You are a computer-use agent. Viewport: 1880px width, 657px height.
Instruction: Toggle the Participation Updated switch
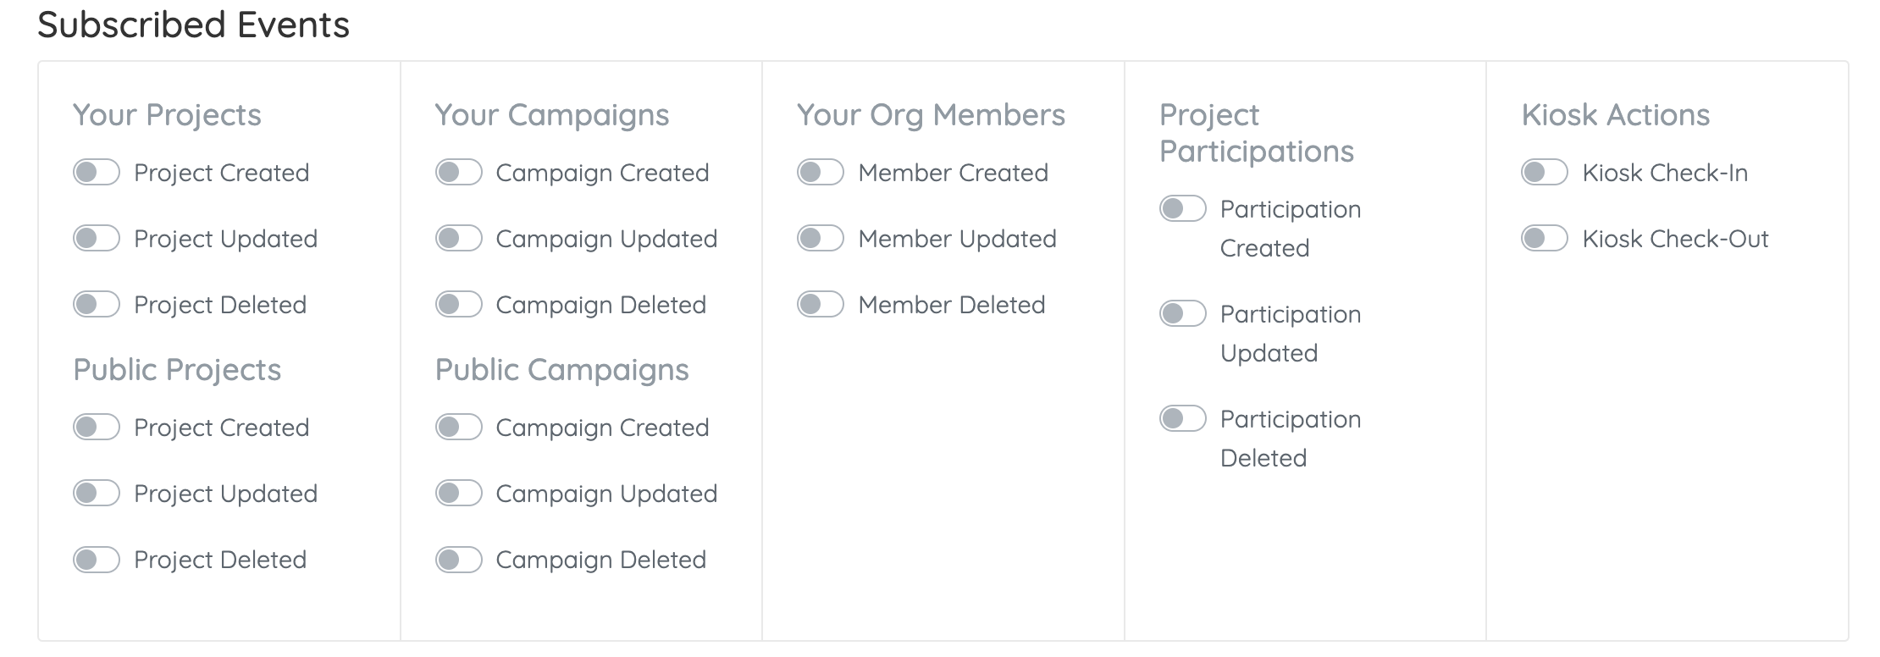point(1183,314)
